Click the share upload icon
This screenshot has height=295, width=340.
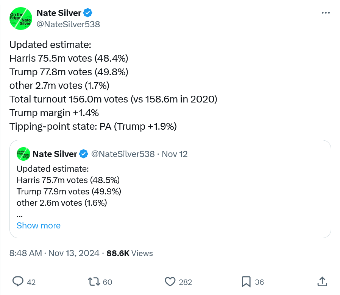(322, 282)
